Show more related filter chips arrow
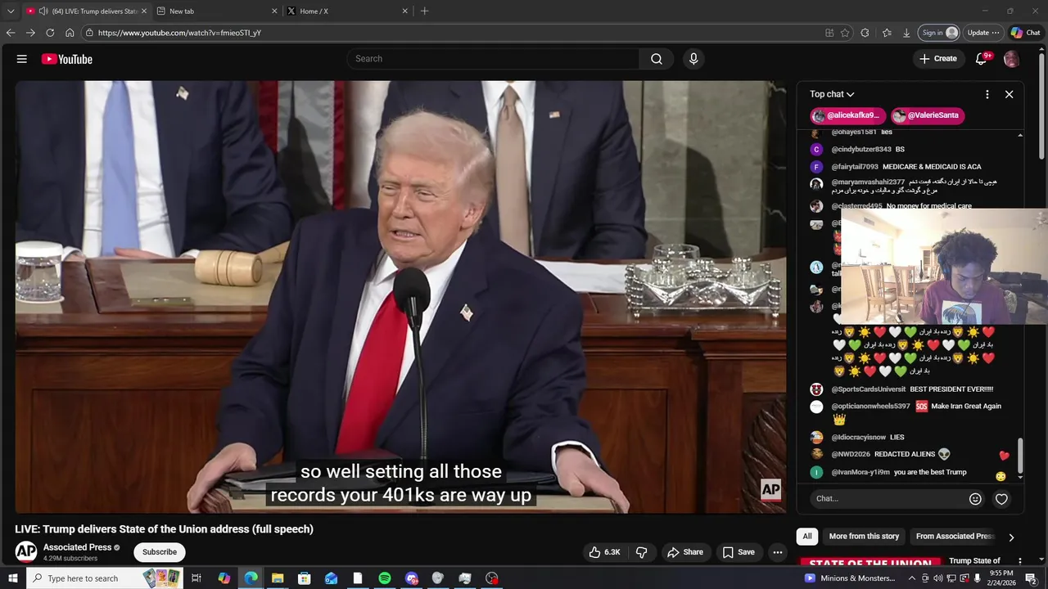Screen dimensions: 1048x589 click(1011, 537)
